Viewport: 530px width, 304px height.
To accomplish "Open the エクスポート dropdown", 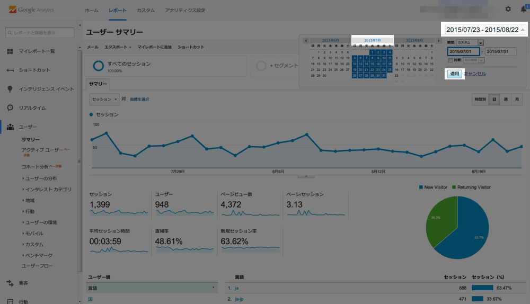I will click(118, 47).
